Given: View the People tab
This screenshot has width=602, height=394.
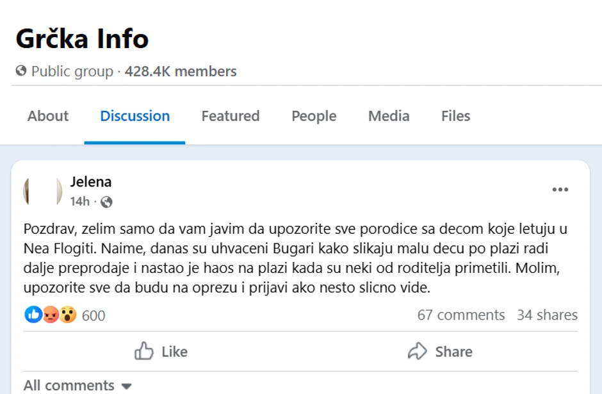Looking at the screenshot, I should click(x=313, y=116).
